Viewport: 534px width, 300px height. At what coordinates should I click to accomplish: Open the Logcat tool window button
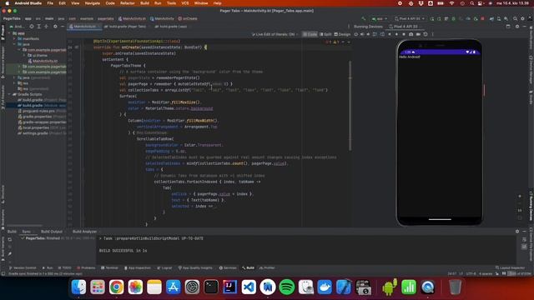point(164,268)
